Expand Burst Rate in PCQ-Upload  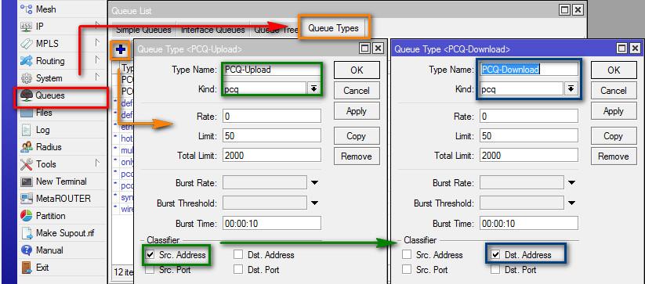pos(315,182)
